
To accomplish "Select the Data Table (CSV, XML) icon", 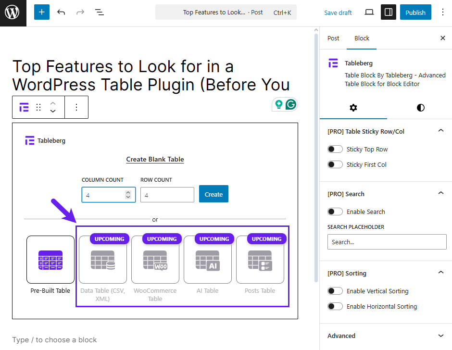I will pyautogui.click(x=103, y=260).
